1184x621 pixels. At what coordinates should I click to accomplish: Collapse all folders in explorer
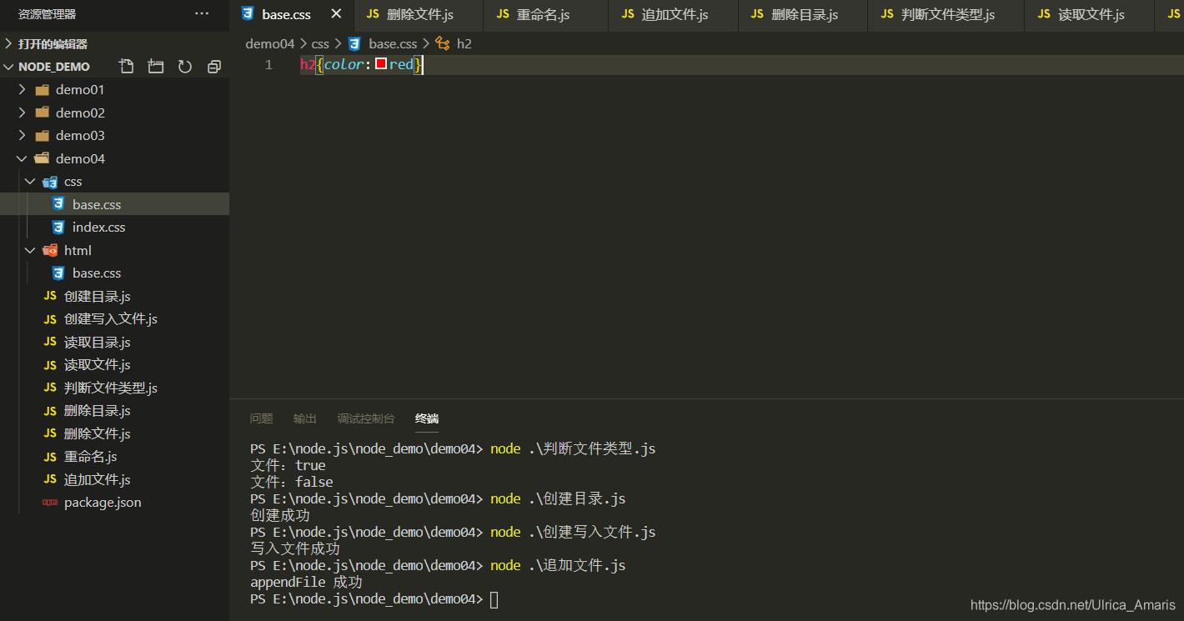pos(214,67)
